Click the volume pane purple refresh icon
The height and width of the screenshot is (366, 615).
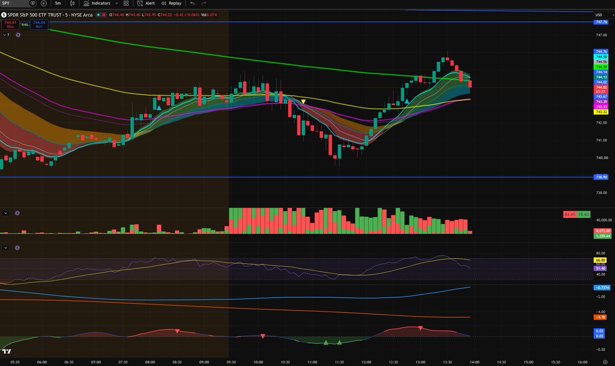pos(18,212)
